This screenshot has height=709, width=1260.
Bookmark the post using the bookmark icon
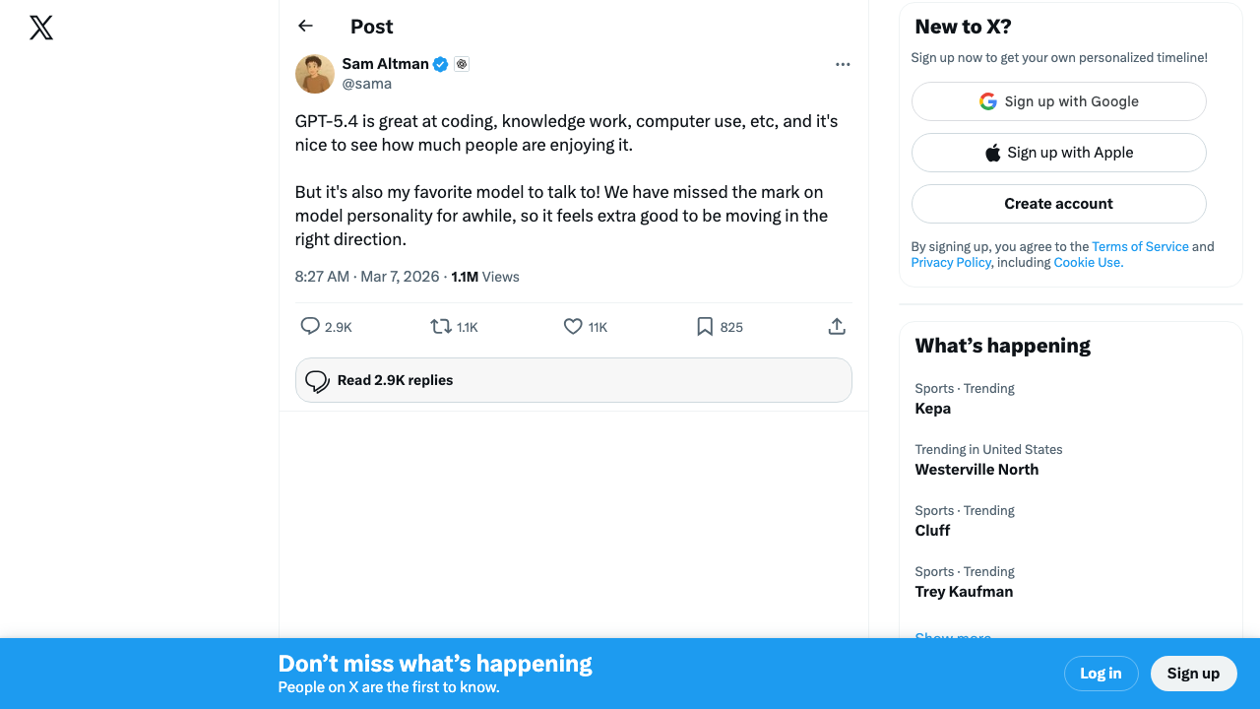click(x=705, y=326)
